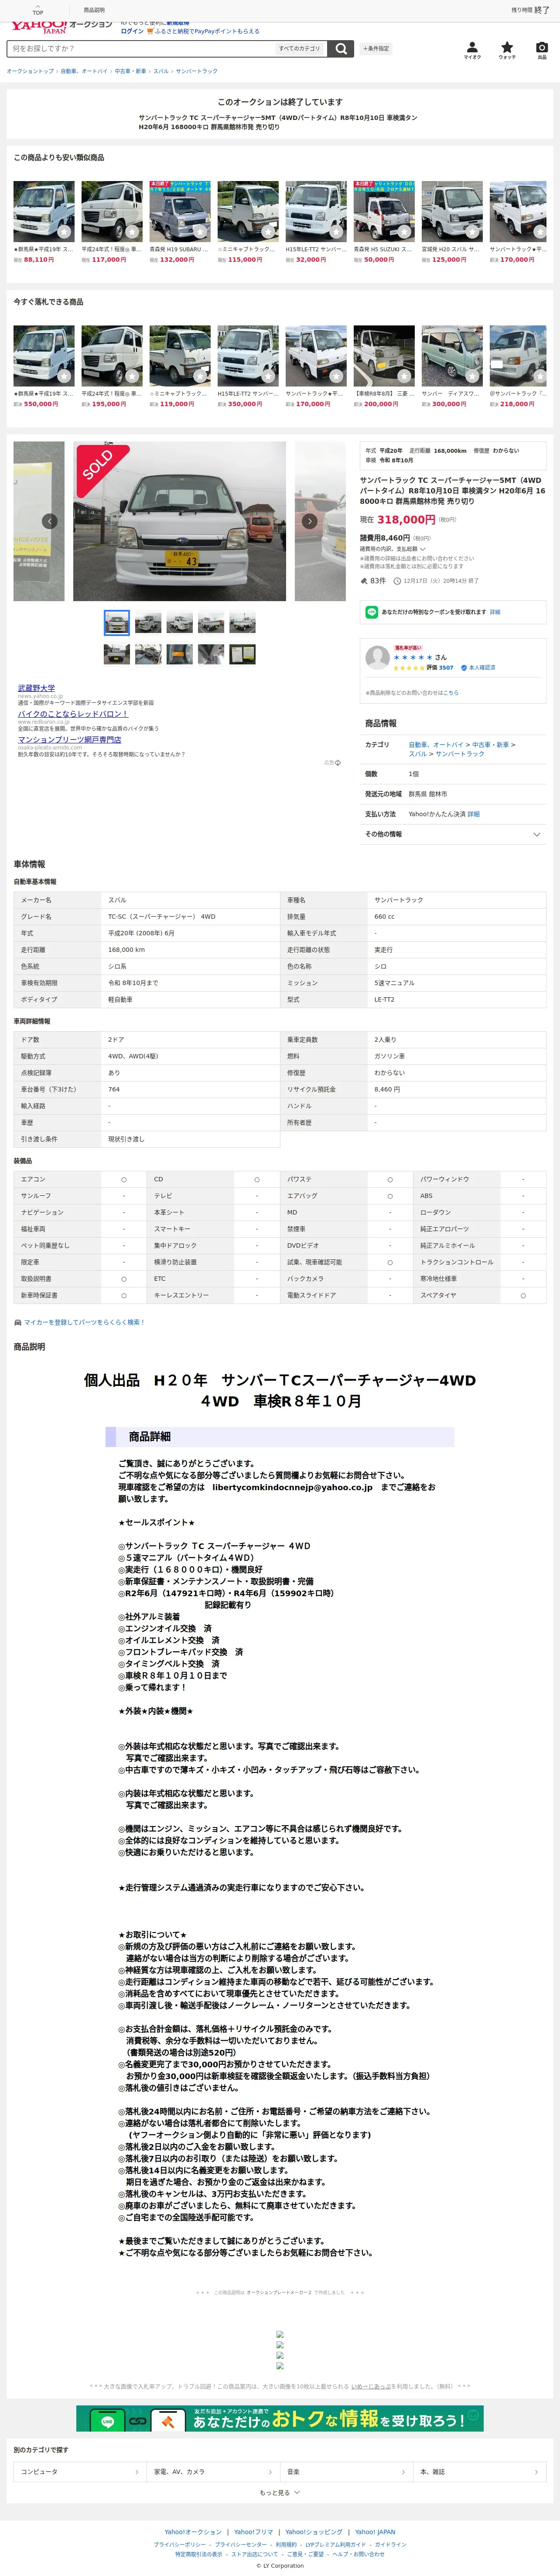
Task: Click the search magnifier button
Action: (x=341, y=48)
